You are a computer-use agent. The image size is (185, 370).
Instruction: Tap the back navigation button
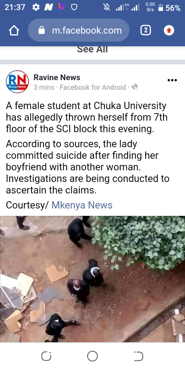click(138, 356)
